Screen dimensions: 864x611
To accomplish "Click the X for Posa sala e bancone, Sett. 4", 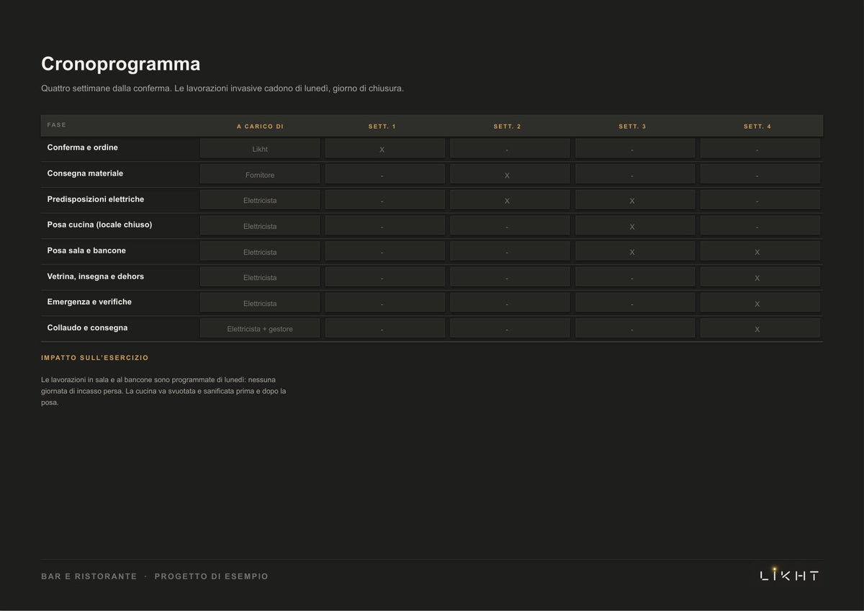I will pyautogui.click(x=757, y=253).
